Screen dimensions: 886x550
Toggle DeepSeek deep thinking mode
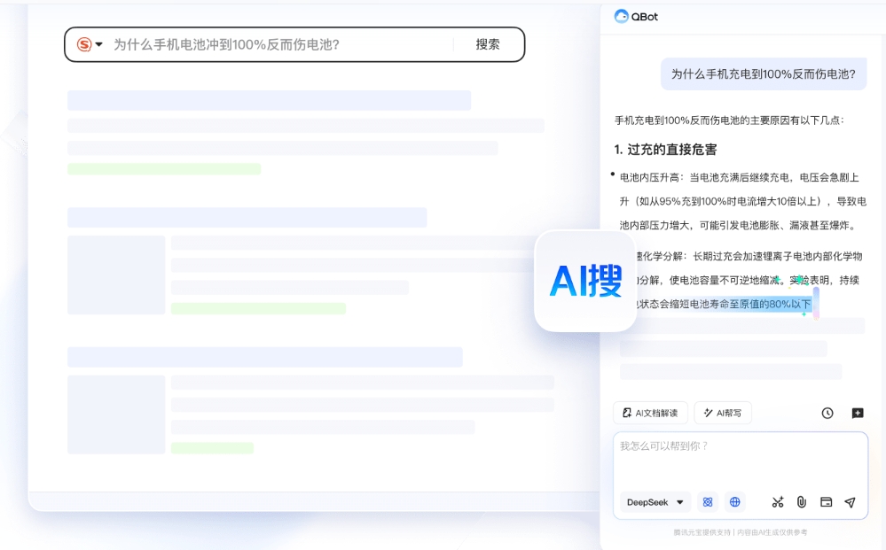708,501
